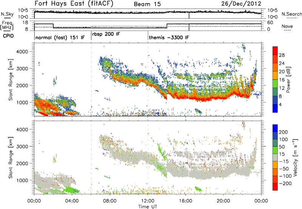Image resolution: width=302 pixels, height=209 pixels.
Task: Click the "04:00" time axis label
Action: (72, 201)
